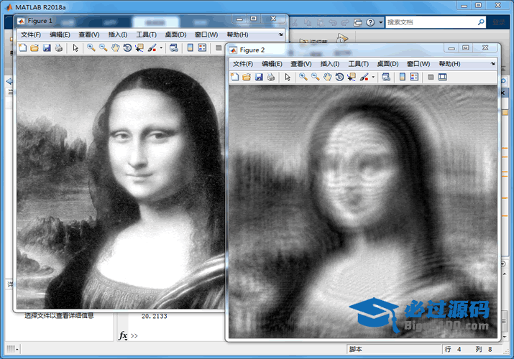This screenshot has width=514, height=359.
Task: Open 帮助(H) menu in Figure 2
Action: tap(449, 64)
